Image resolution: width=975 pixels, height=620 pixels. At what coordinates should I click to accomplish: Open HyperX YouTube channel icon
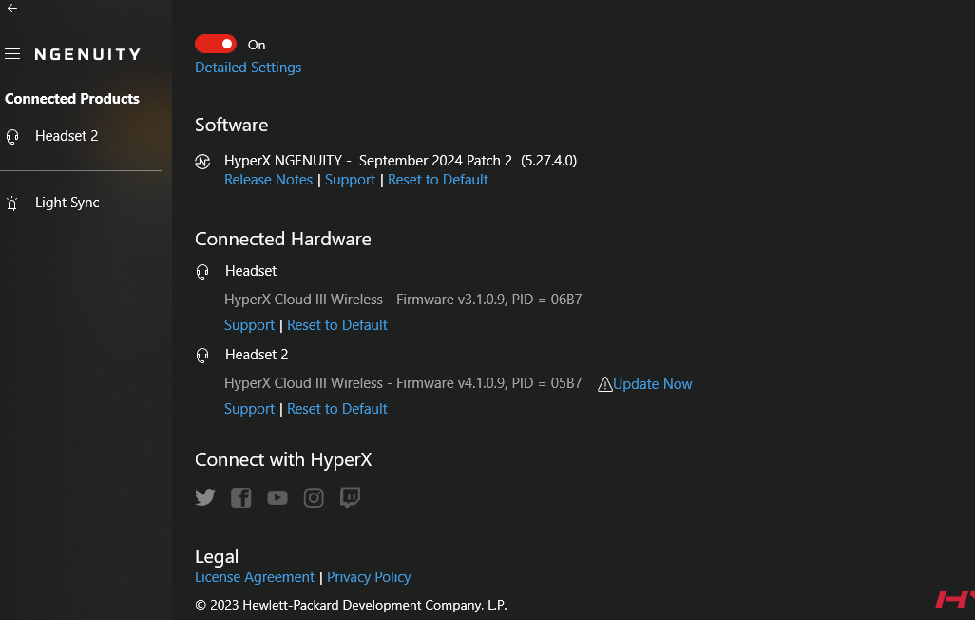pyautogui.click(x=277, y=497)
